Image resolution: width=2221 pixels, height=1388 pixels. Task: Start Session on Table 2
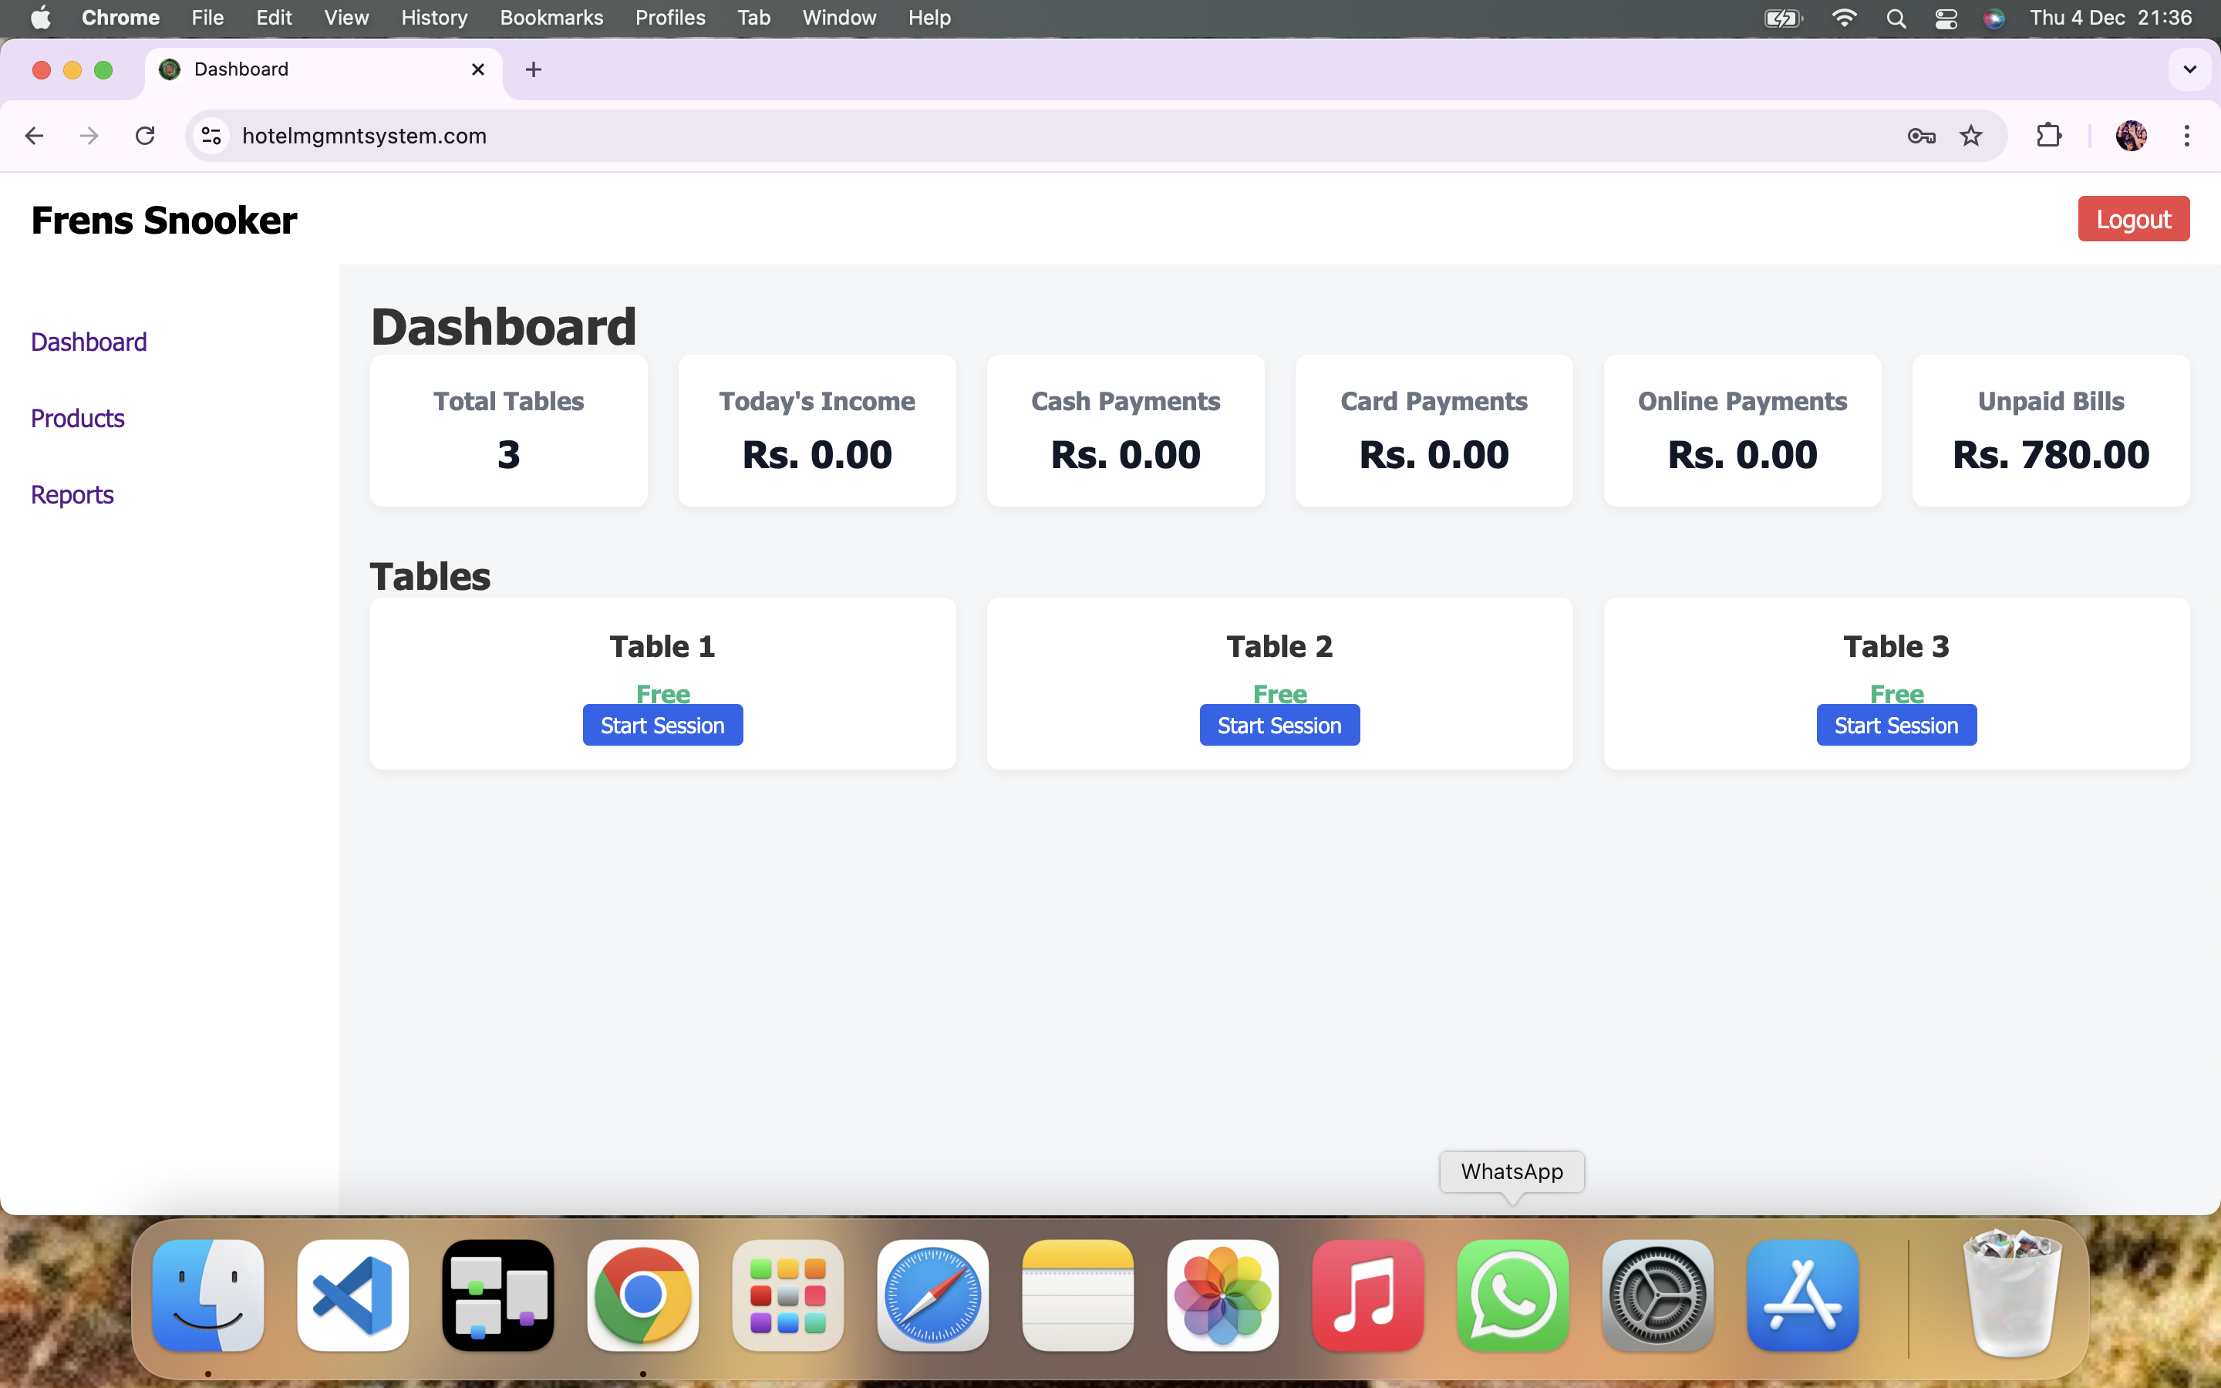[1279, 725]
